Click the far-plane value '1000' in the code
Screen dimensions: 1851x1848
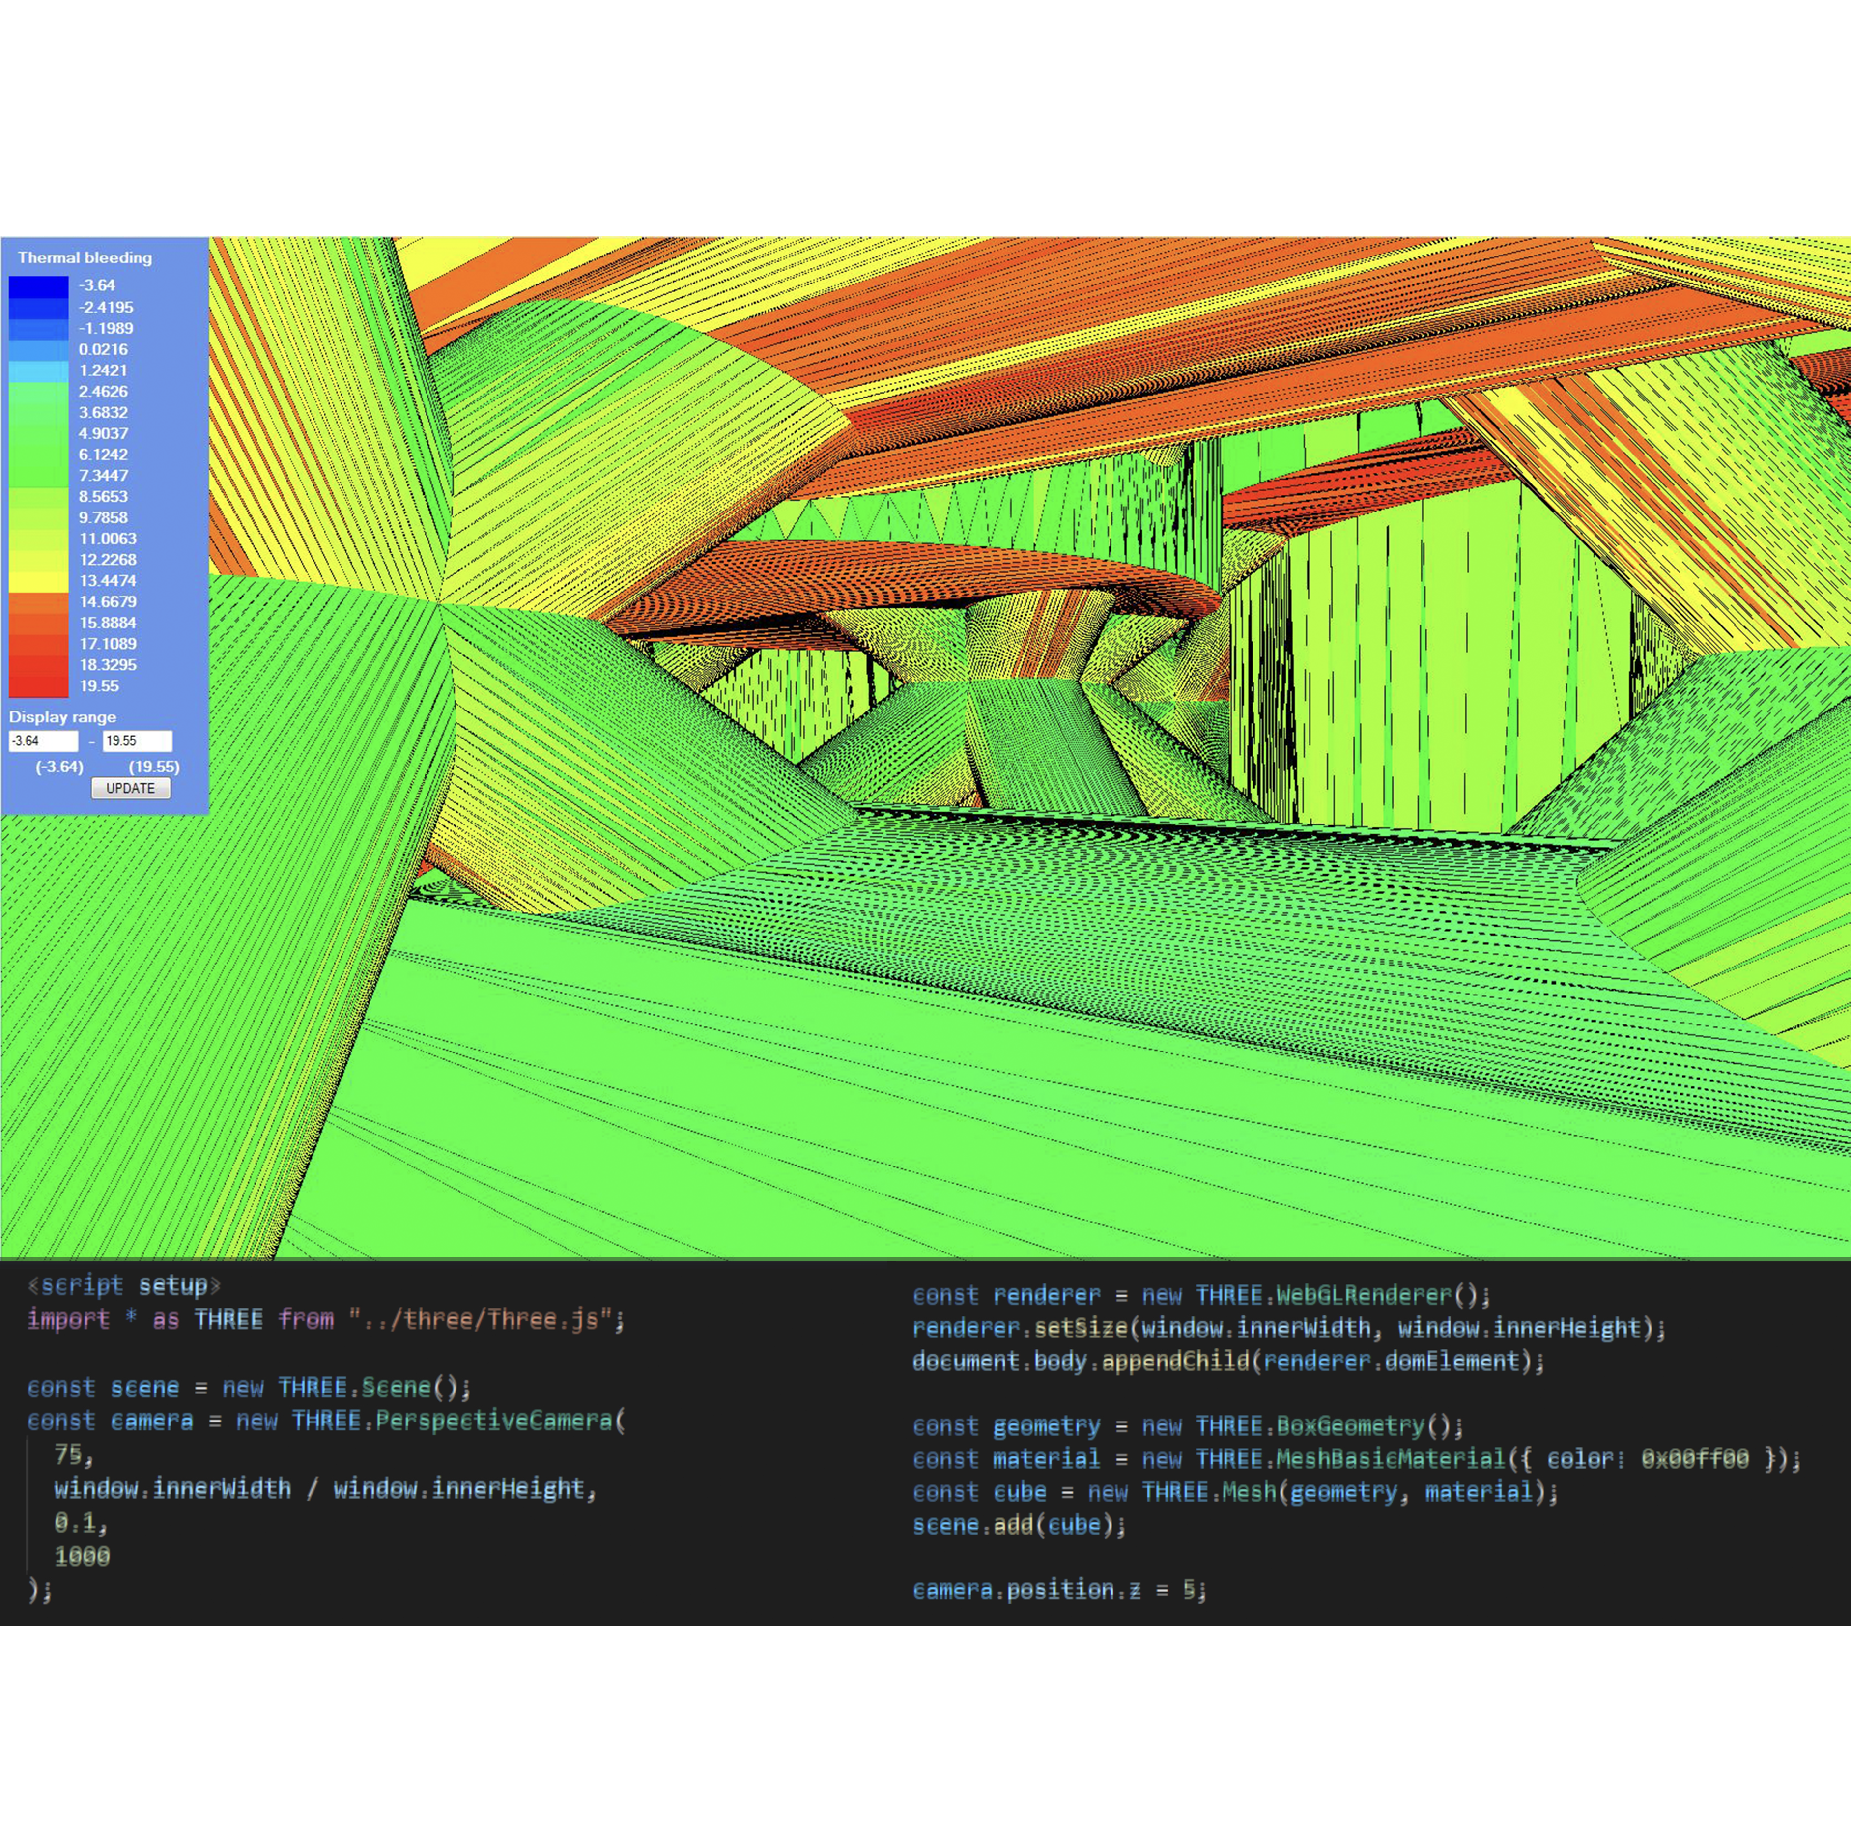pos(82,1557)
